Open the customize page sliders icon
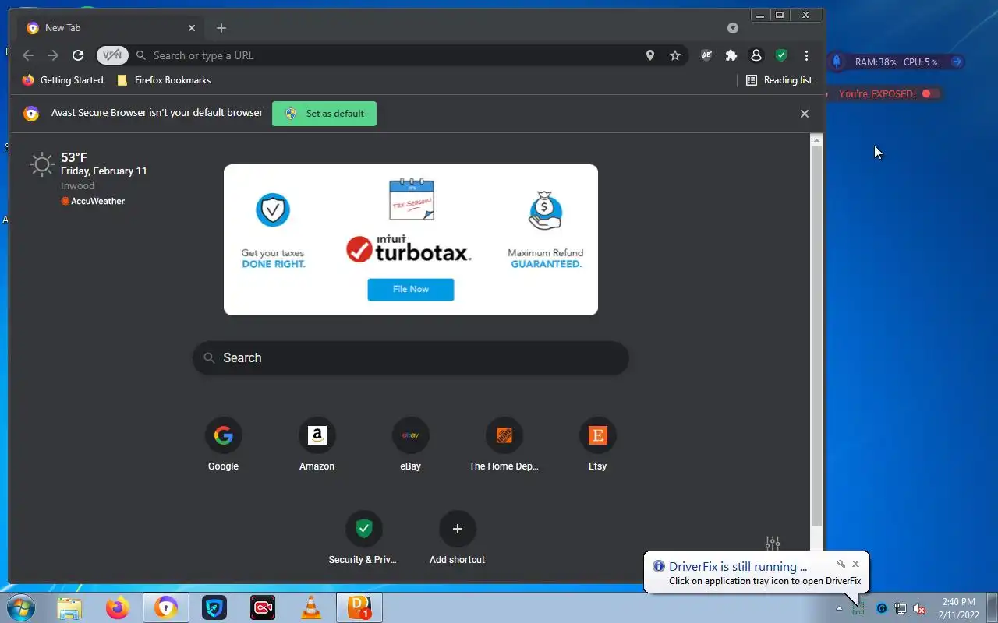The width and height of the screenshot is (998, 623). click(773, 543)
